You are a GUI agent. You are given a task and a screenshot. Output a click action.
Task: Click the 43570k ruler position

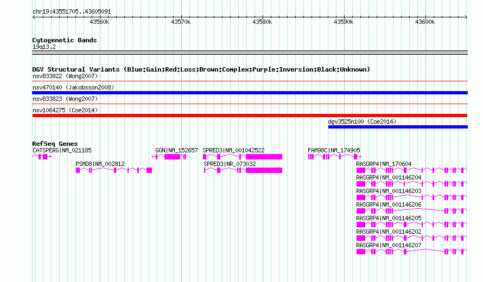181,22
